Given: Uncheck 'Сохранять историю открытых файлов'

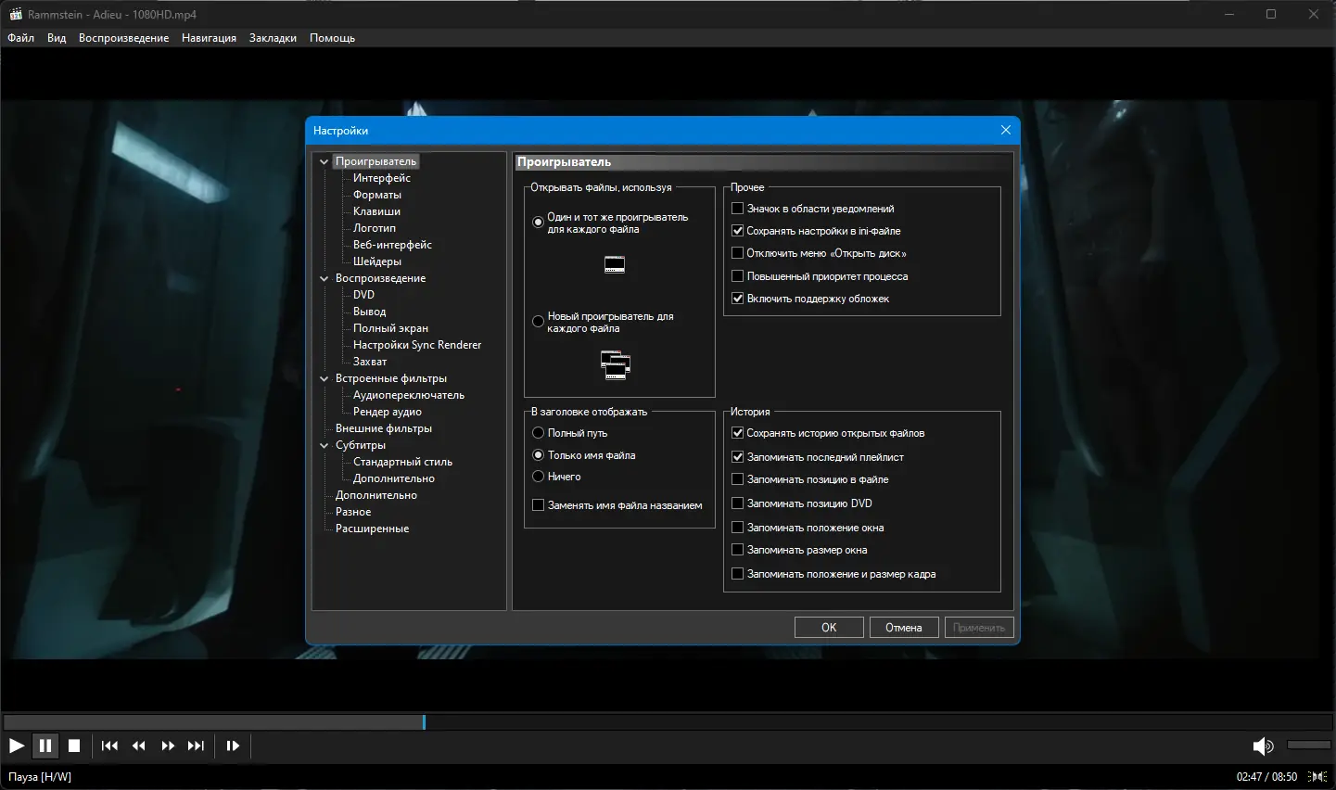Looking at the screenshot, I should [738, 433].
